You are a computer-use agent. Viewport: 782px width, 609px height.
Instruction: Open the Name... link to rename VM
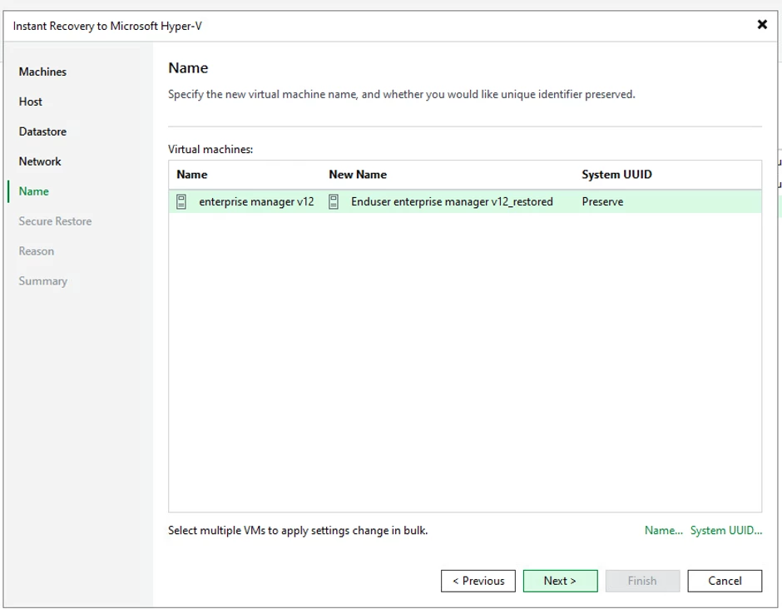pyautogui.click(x=663, y=530)
